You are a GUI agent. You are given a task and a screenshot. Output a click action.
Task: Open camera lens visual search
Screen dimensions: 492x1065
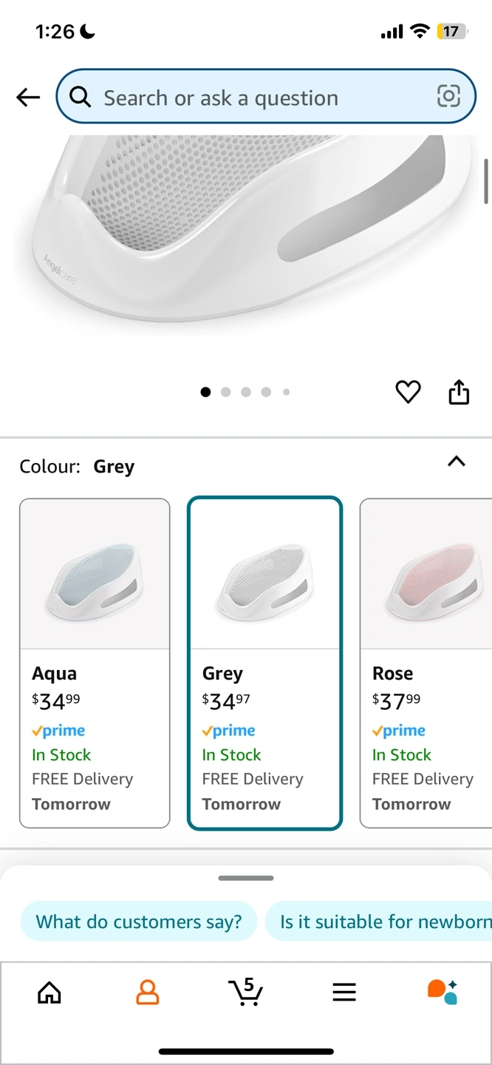[448, 96]
